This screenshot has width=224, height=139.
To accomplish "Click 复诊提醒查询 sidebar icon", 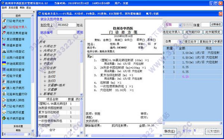I will pos(4,39).
